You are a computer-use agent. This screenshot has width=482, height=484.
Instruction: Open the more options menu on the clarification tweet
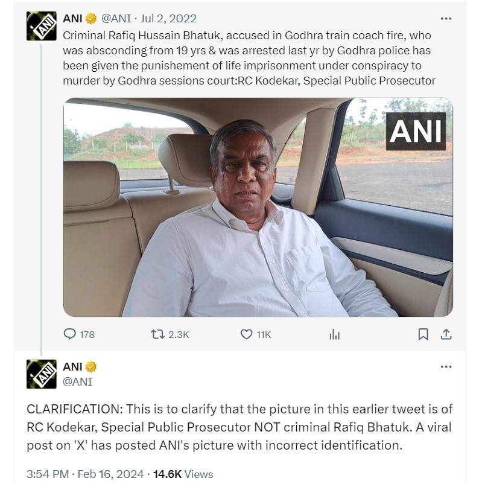coord(446,366)
